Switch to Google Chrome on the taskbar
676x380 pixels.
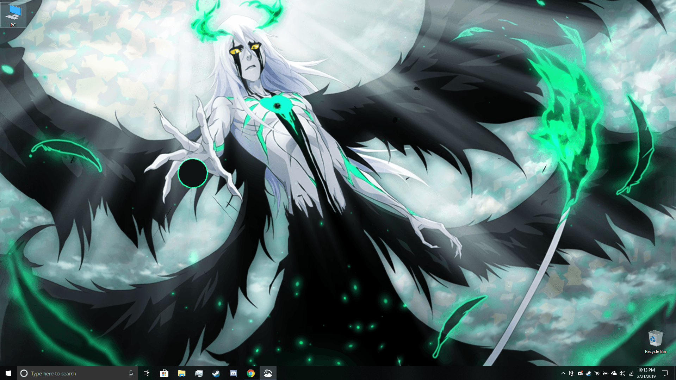point(250,373)
